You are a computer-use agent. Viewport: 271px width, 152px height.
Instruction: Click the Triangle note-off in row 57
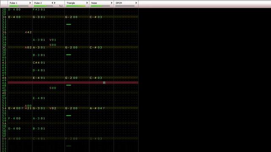click(69, 116)
